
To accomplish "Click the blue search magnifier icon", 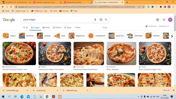I will click(x=106, y=20).
